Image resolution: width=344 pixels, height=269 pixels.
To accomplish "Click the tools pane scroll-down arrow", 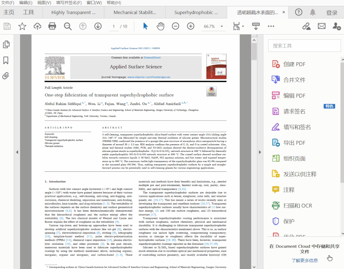I will click(342, 233).
